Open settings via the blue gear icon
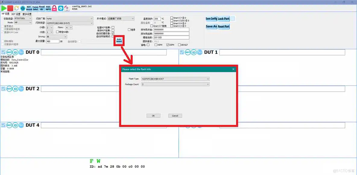 (60, 8)
